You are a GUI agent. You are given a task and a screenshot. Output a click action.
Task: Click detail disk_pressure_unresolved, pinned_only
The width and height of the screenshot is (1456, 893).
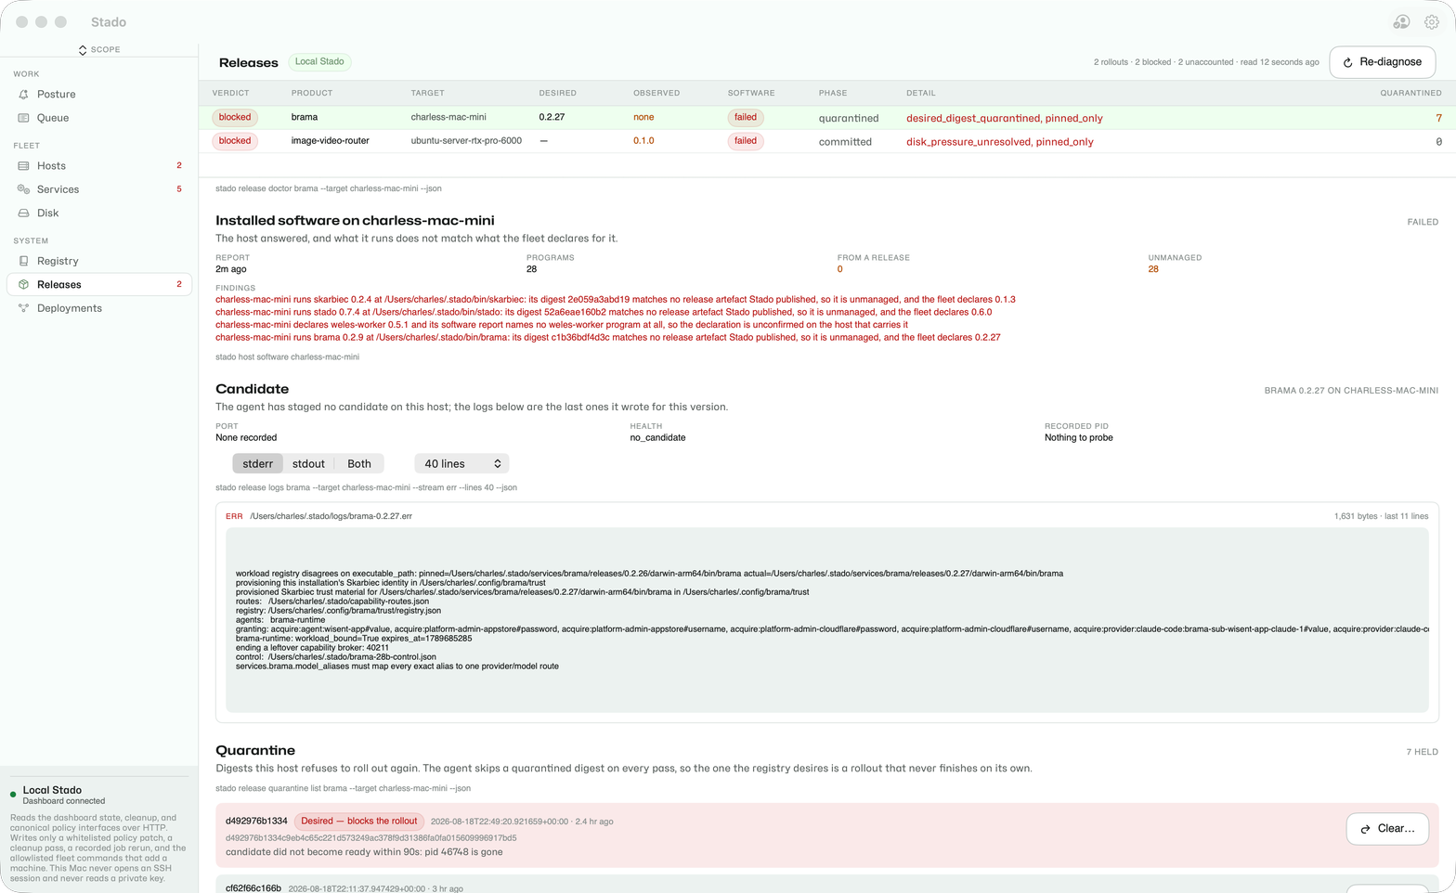coord(1000,142)
